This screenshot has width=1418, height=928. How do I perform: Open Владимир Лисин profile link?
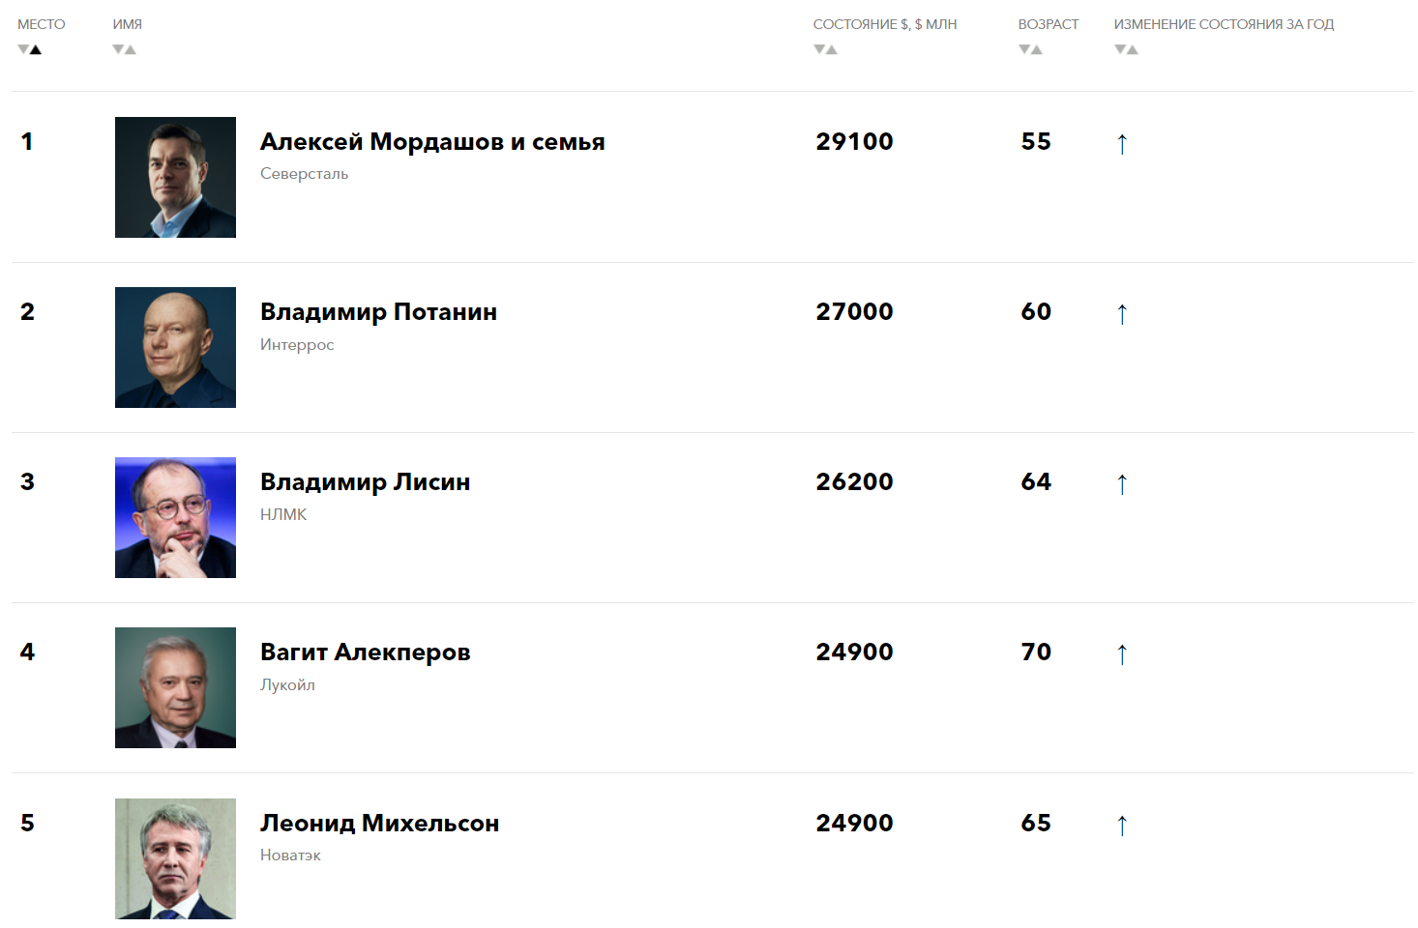365,482
